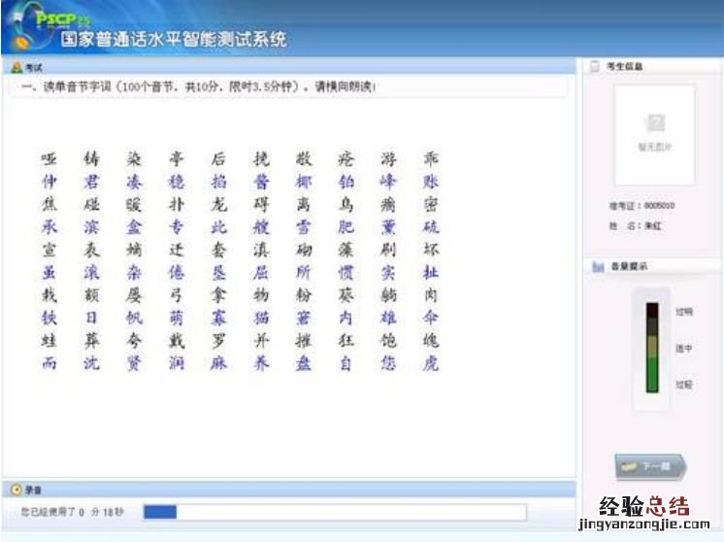This screenshot has width=724, height=542.
Task: Click the 考试 panel person icon
Action: (x=16, y=67)
